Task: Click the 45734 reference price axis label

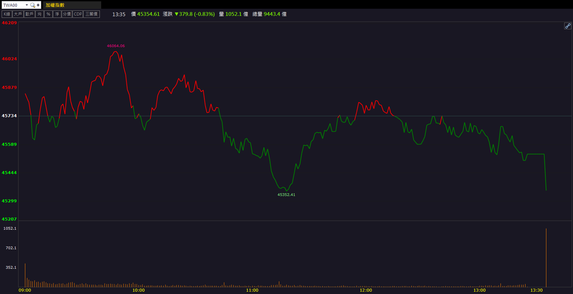Action: click(x=9, y=116)
